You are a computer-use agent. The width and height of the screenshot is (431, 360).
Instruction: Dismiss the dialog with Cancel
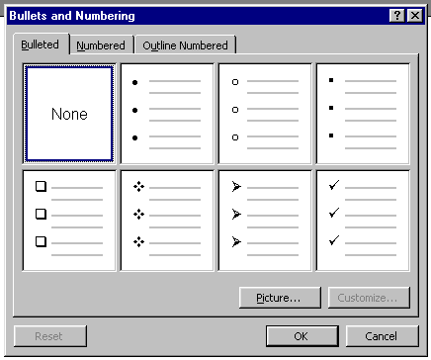coord(382,336)
